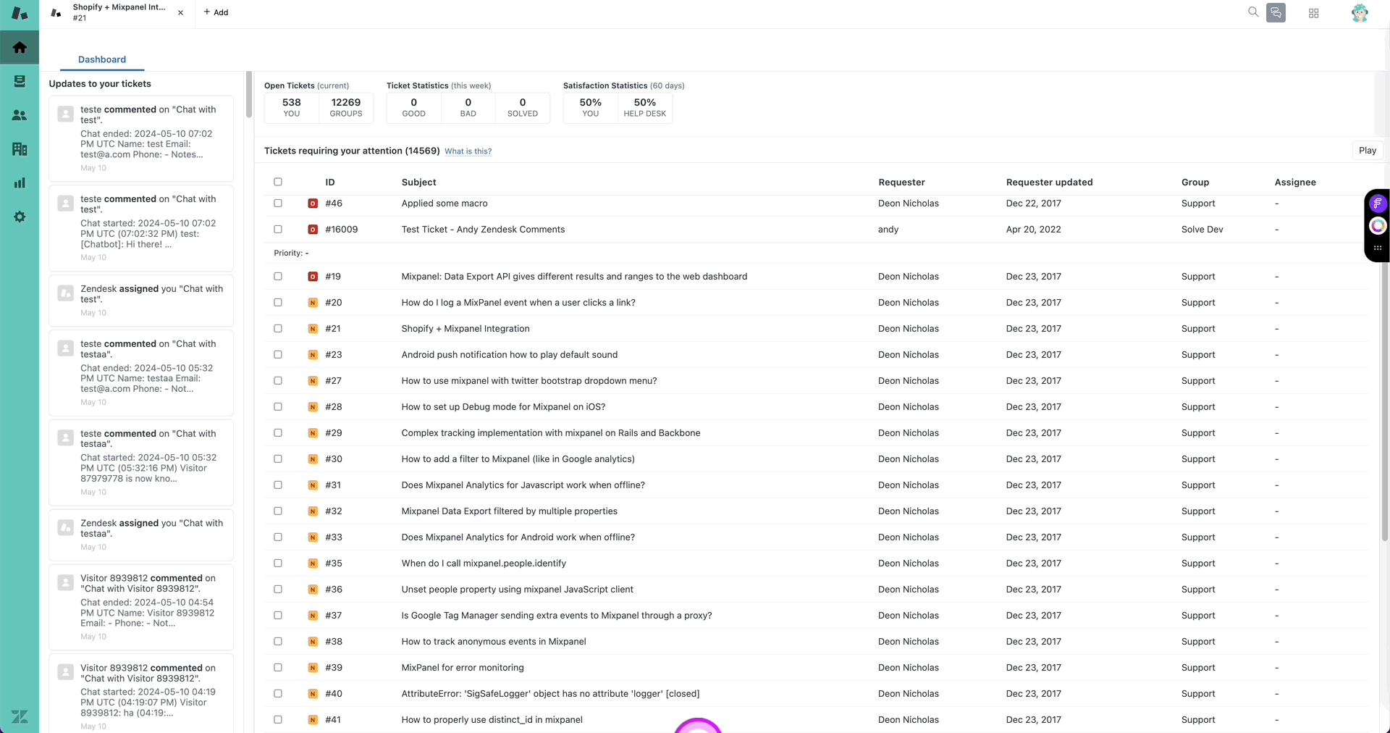Click the dots grip on right widget
This screenshot has width=1390, height=733.
[1378, 248]
